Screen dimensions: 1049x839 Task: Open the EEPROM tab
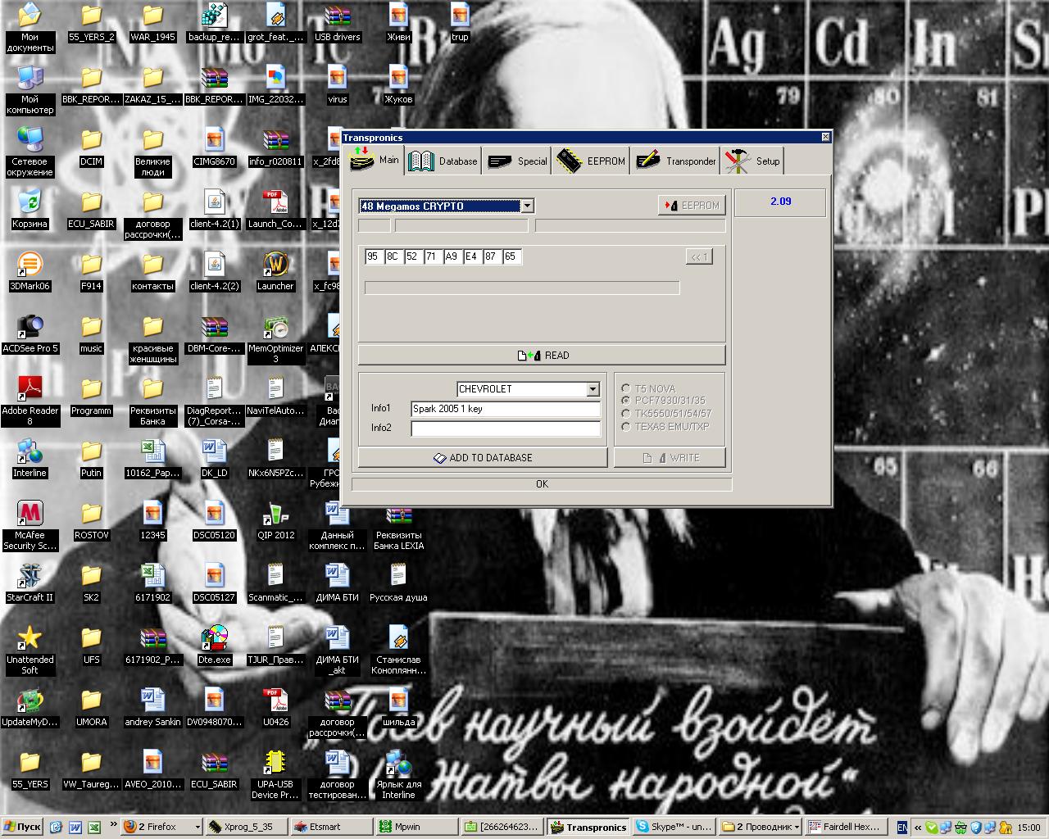tap(590, 161)
